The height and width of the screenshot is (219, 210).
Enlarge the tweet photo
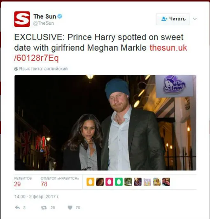105,123
